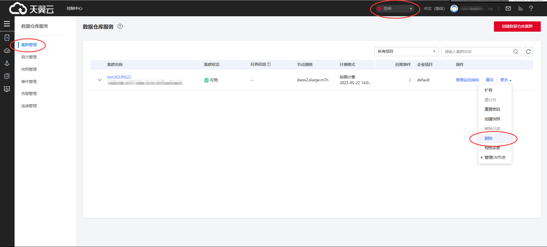Click the cluster name search input field

476,52
